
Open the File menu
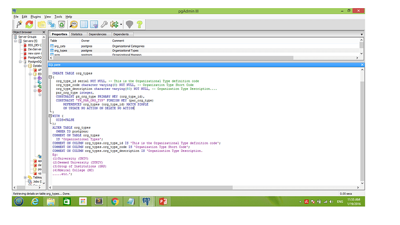(x=16, y=17)
